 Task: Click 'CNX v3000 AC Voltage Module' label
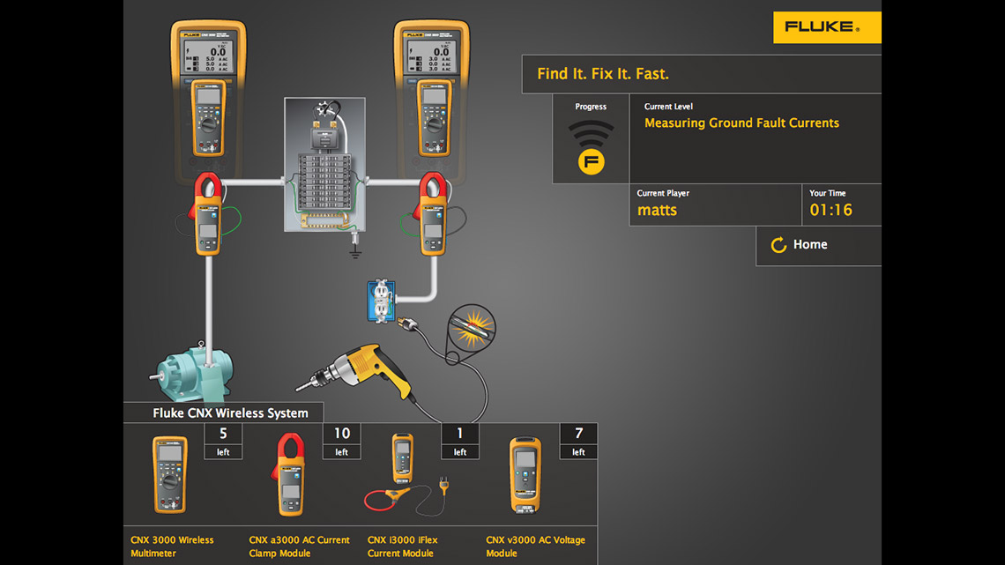[x=535, y=546]
